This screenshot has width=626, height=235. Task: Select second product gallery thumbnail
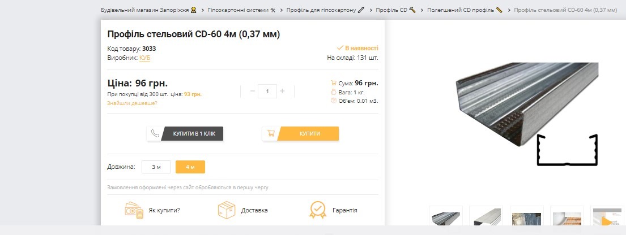pyautogui.click(x=486, y=216)
